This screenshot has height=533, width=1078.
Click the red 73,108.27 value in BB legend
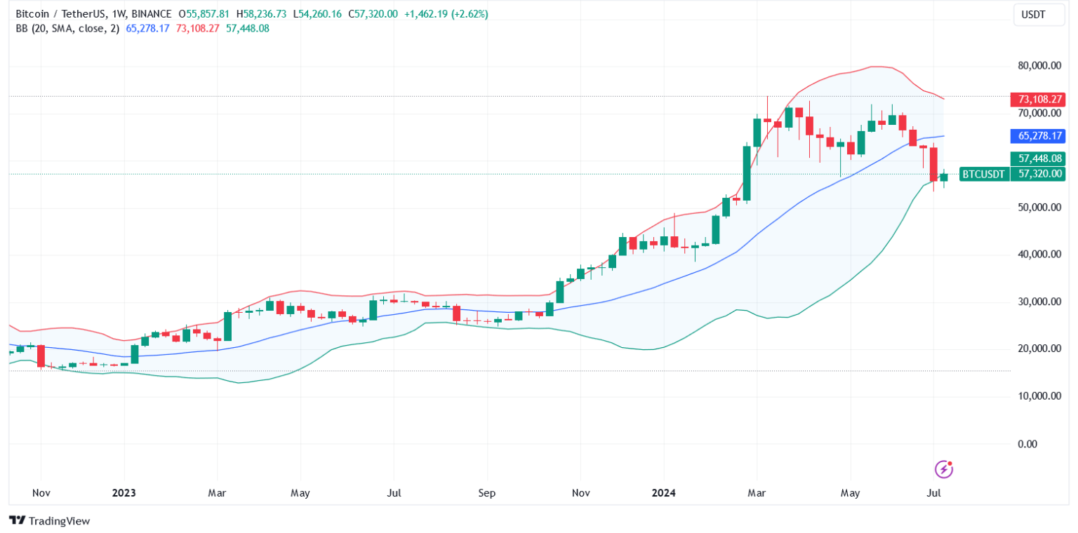[199, 28]
